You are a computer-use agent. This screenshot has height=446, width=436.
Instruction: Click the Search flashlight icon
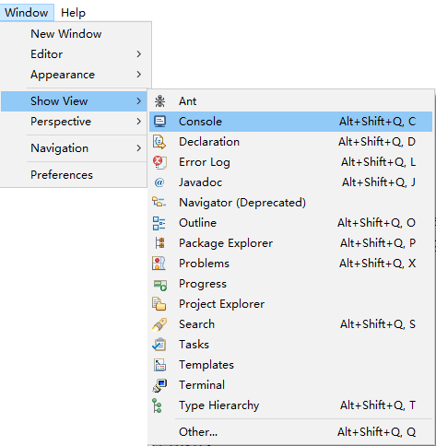tap(159, 324)
